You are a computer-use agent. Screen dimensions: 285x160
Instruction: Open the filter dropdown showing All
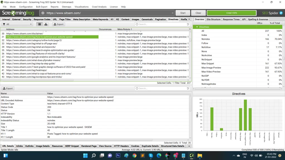17,24
